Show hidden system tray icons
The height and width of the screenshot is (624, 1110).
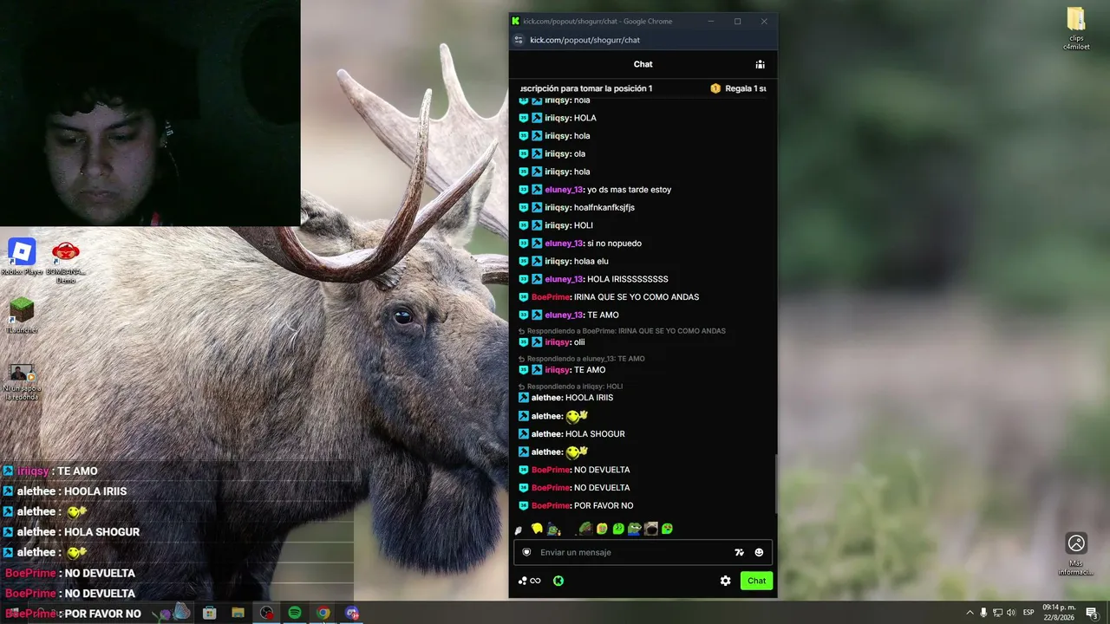point(970,613)
